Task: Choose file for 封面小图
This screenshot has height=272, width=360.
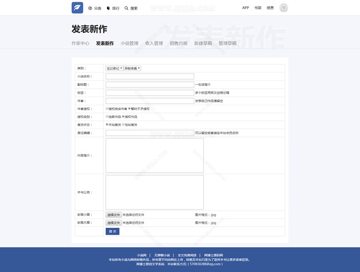Action: [113, 215]
